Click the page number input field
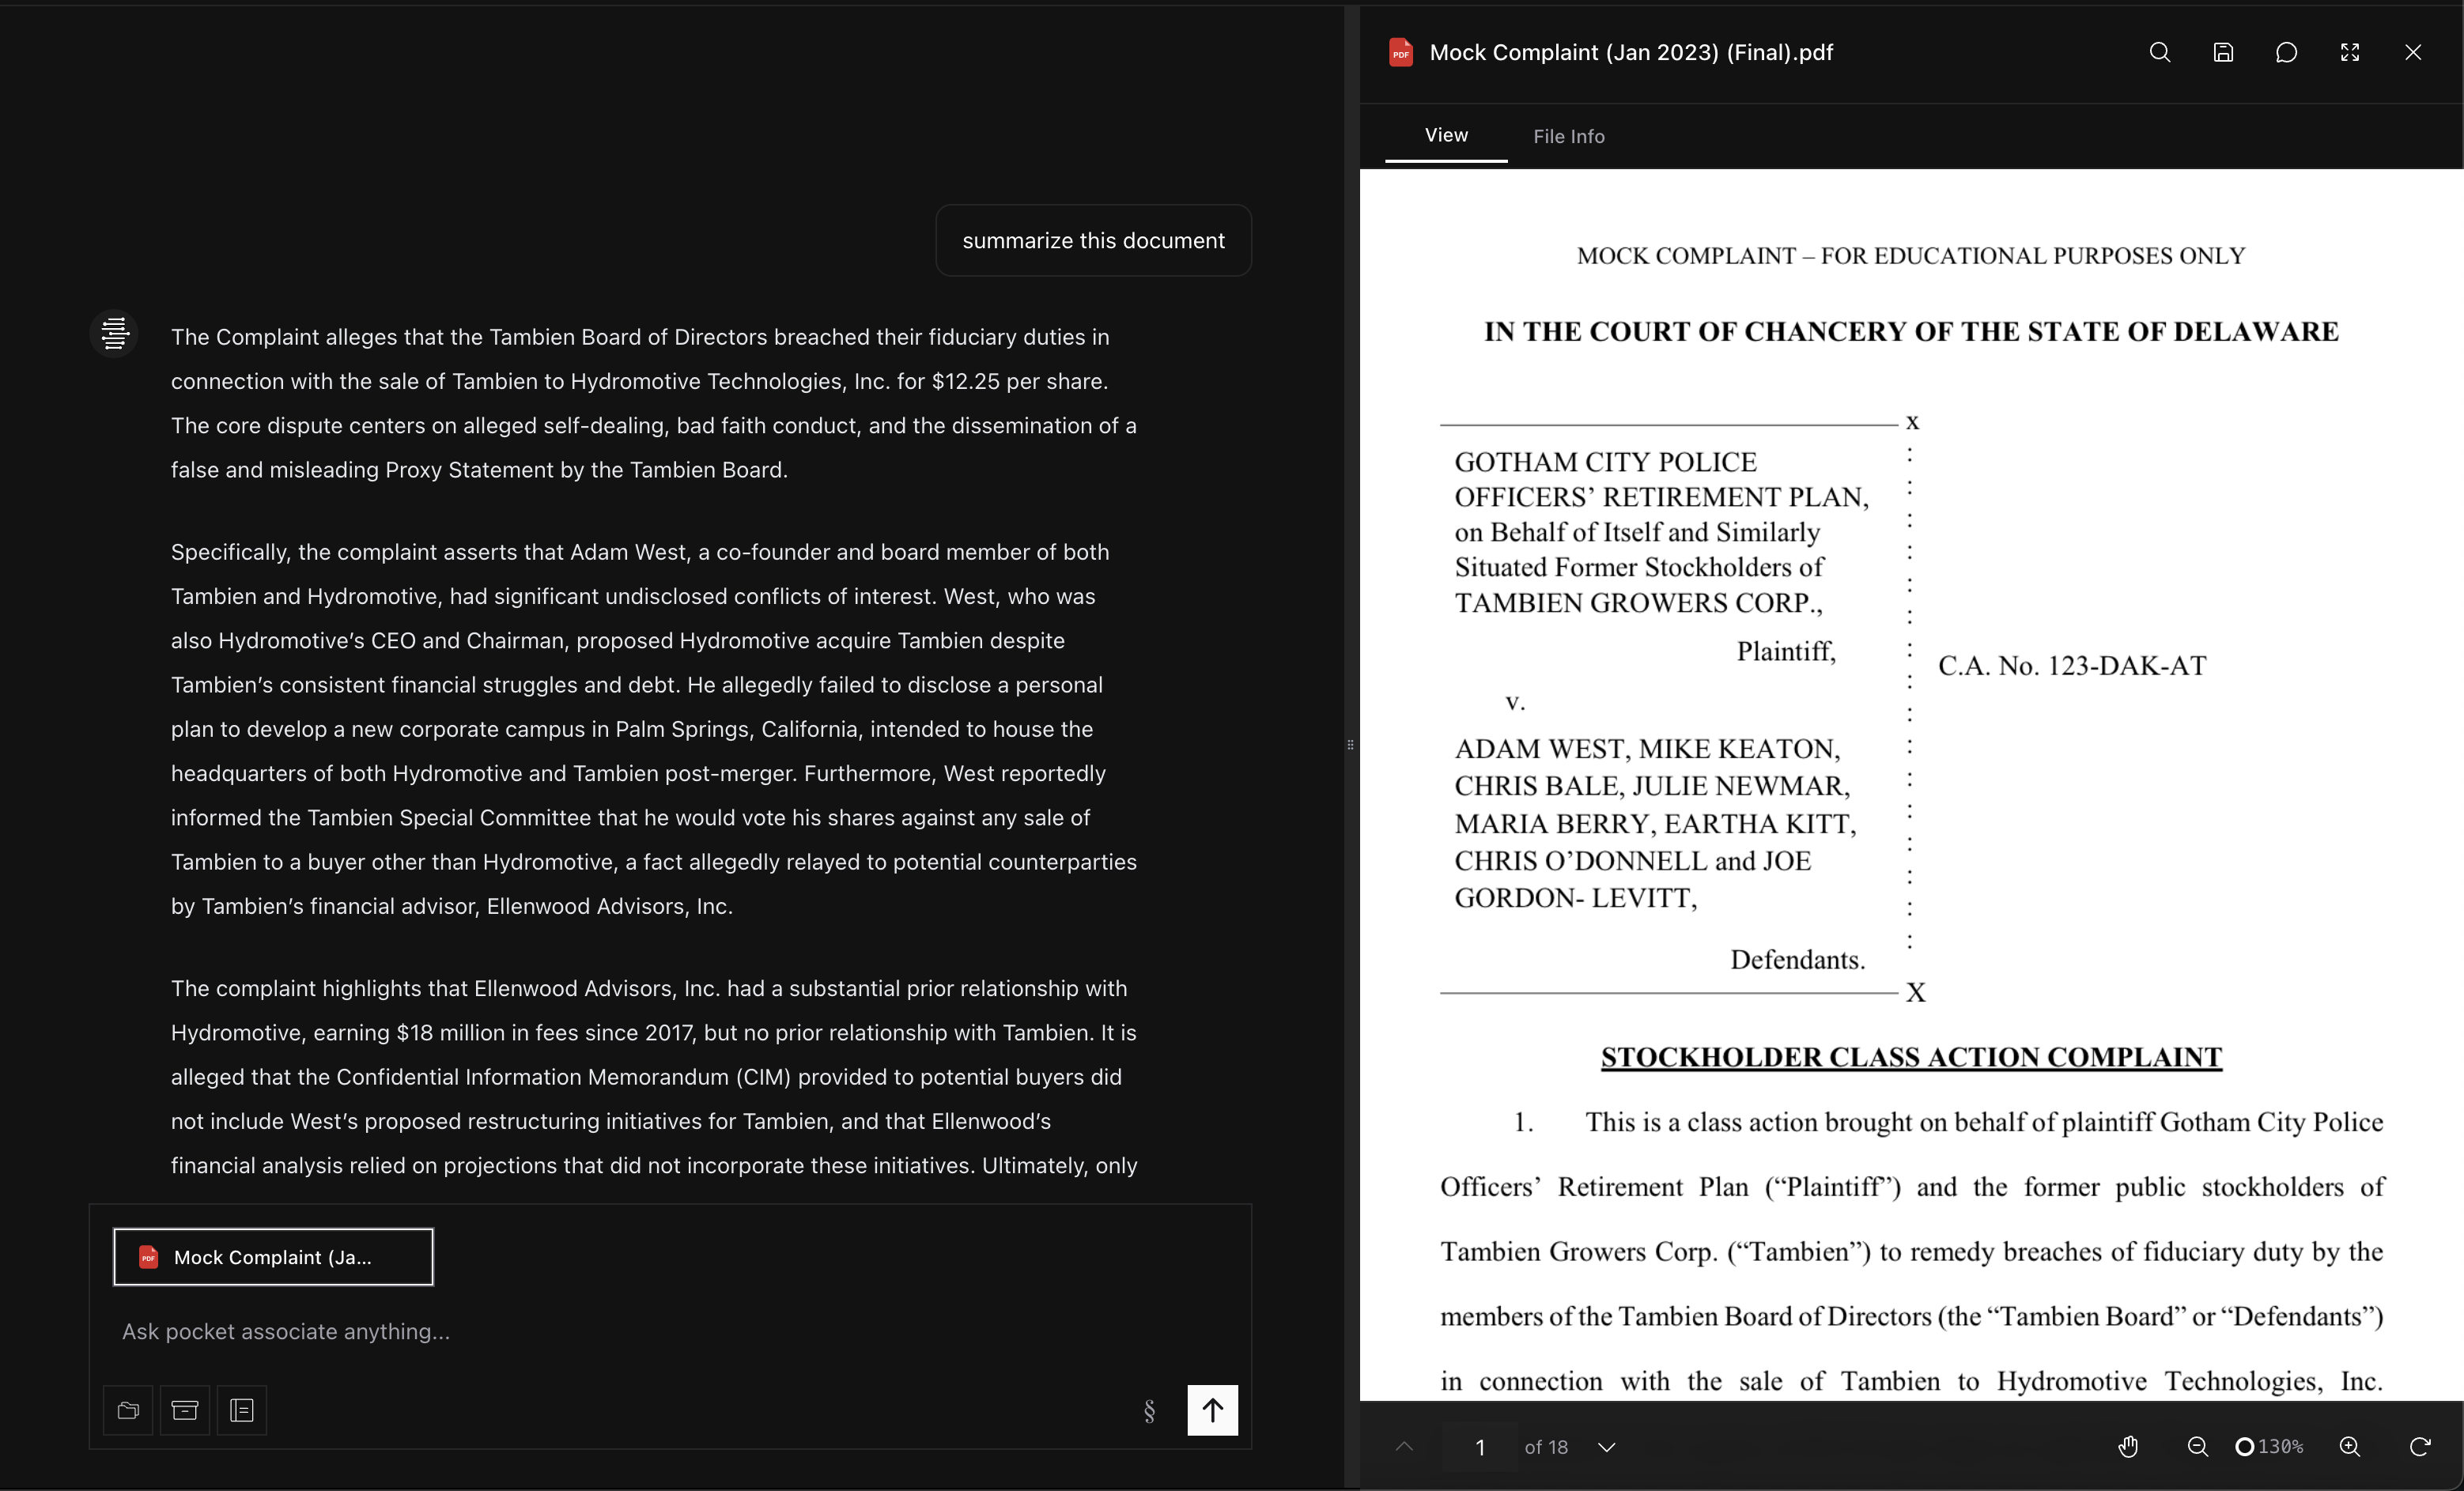 coord(1480,1447)
